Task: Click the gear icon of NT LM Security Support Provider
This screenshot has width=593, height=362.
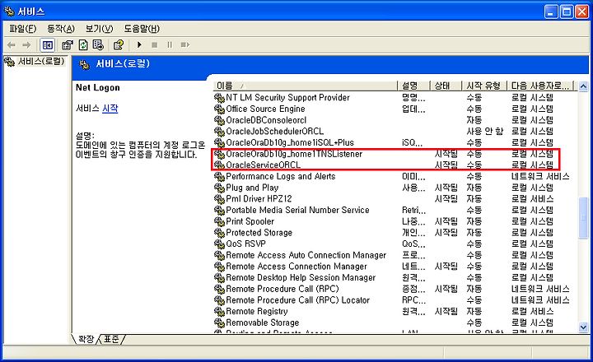Action: coord(219,98)
